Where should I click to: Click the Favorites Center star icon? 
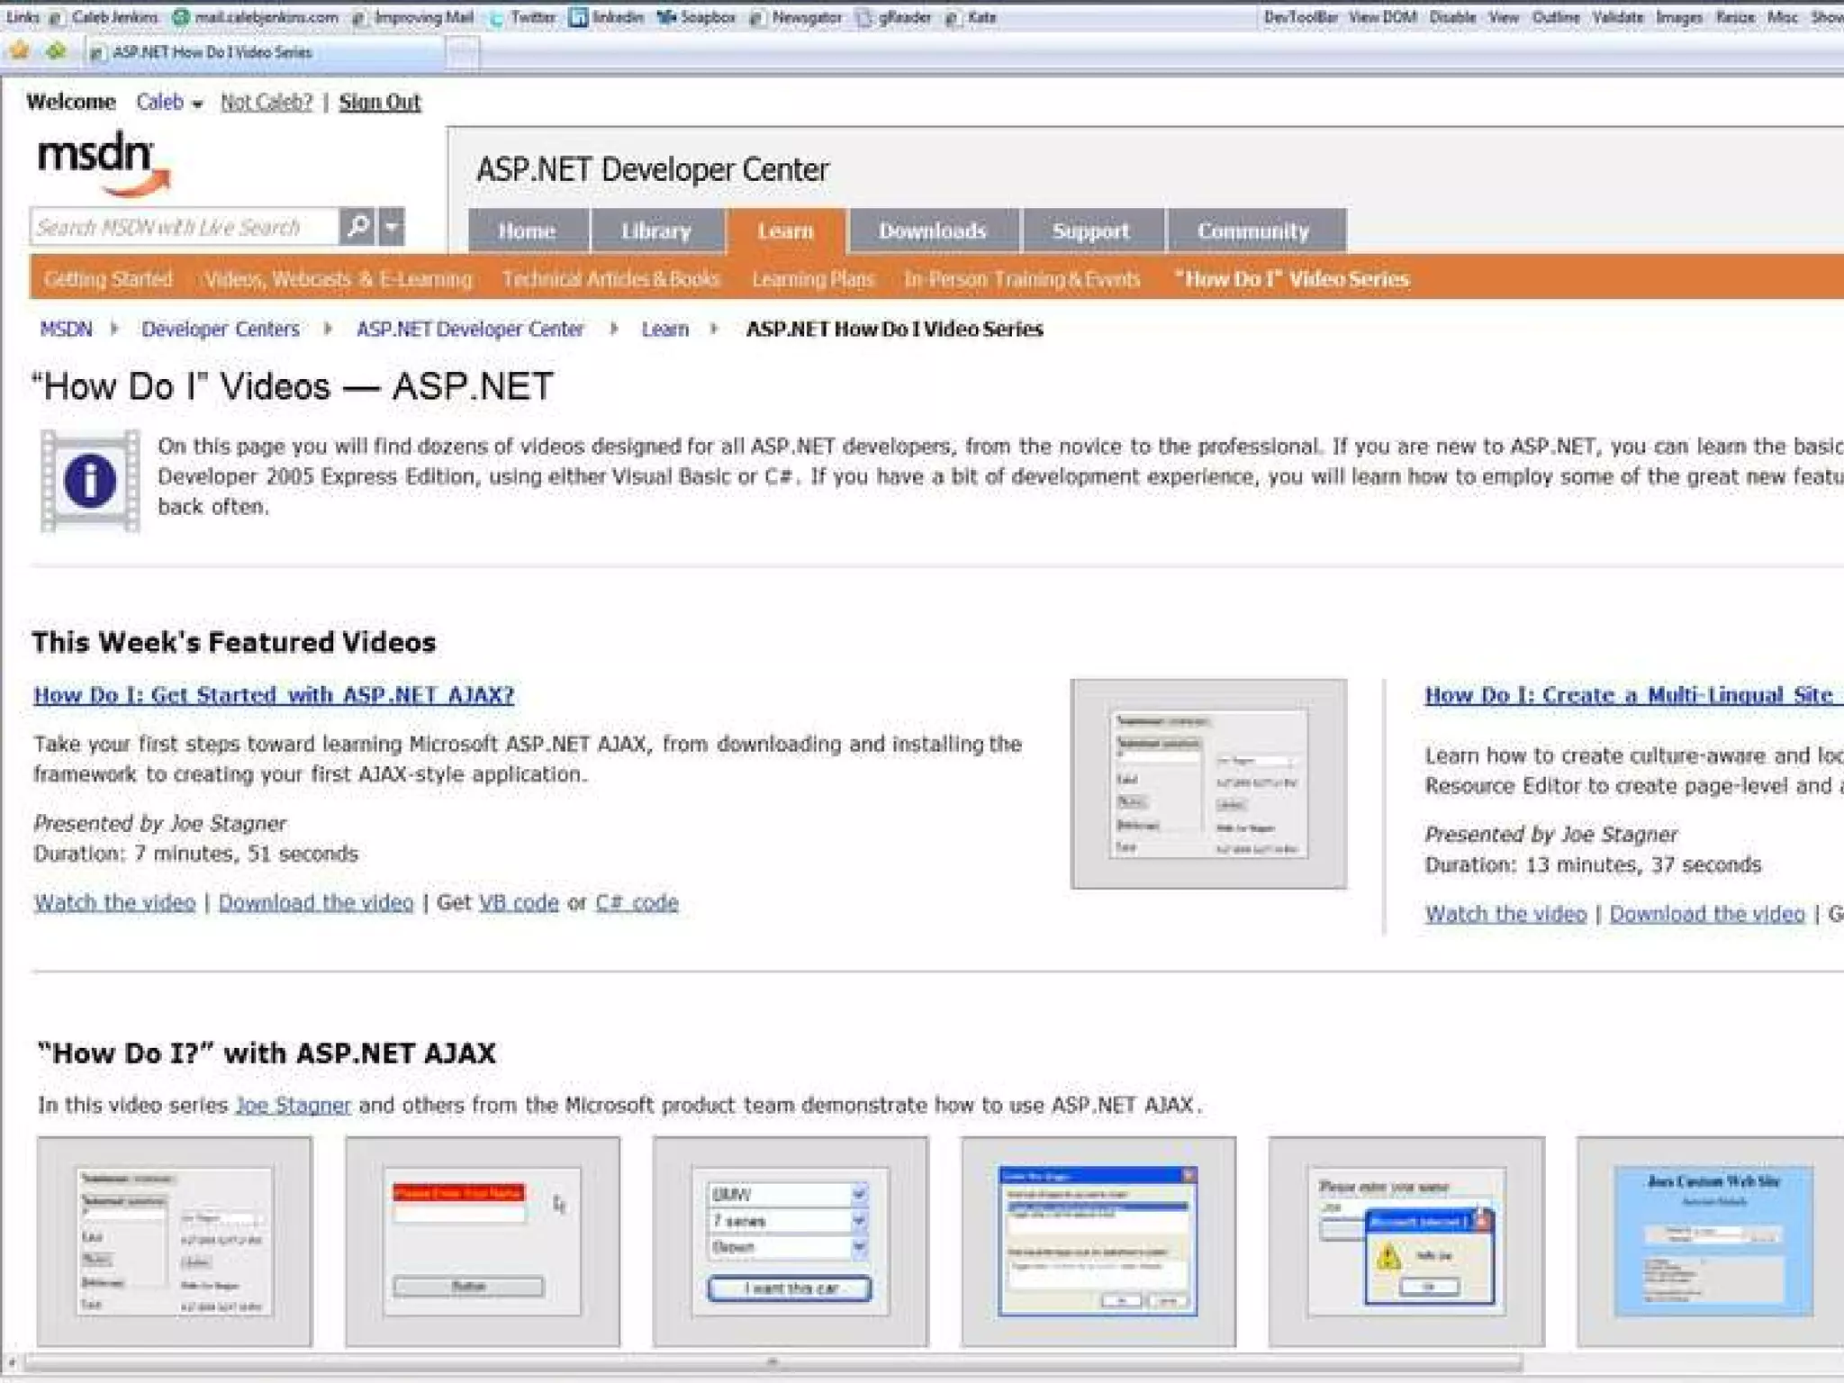19,51
